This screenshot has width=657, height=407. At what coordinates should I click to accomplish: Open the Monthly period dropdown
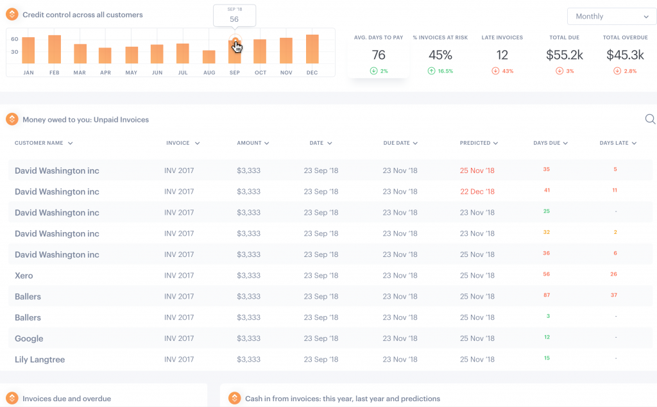611,16
